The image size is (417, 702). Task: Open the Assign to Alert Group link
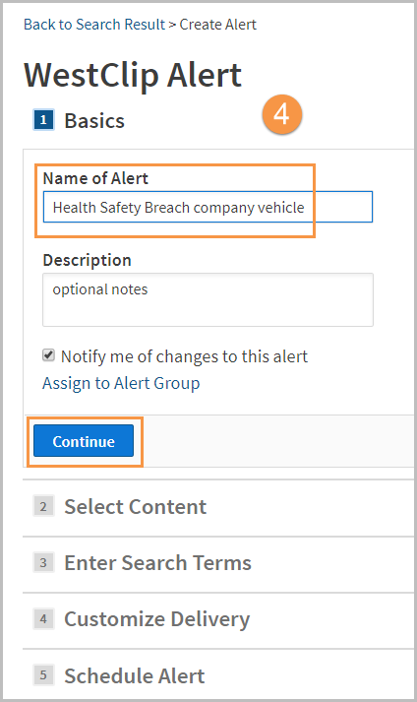pos(121,384)
